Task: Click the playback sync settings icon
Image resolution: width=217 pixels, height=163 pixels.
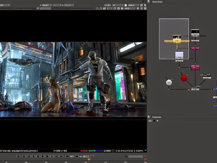Action: (18, 156)
